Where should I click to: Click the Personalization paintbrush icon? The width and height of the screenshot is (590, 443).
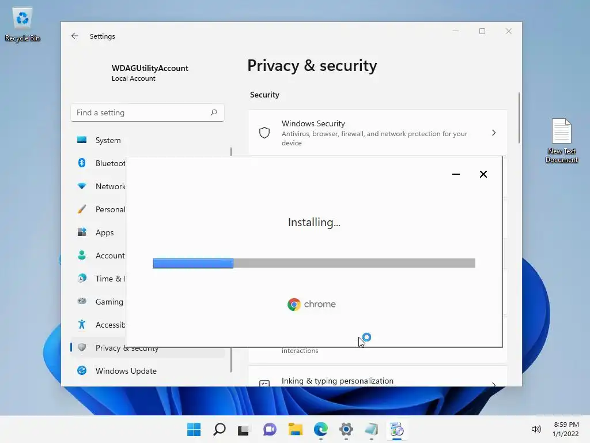82,209
